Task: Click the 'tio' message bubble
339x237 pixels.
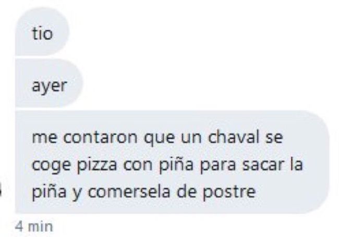Action: [42, 32]
